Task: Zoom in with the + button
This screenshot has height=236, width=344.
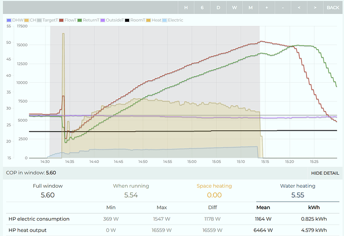Action: point(267,7)
